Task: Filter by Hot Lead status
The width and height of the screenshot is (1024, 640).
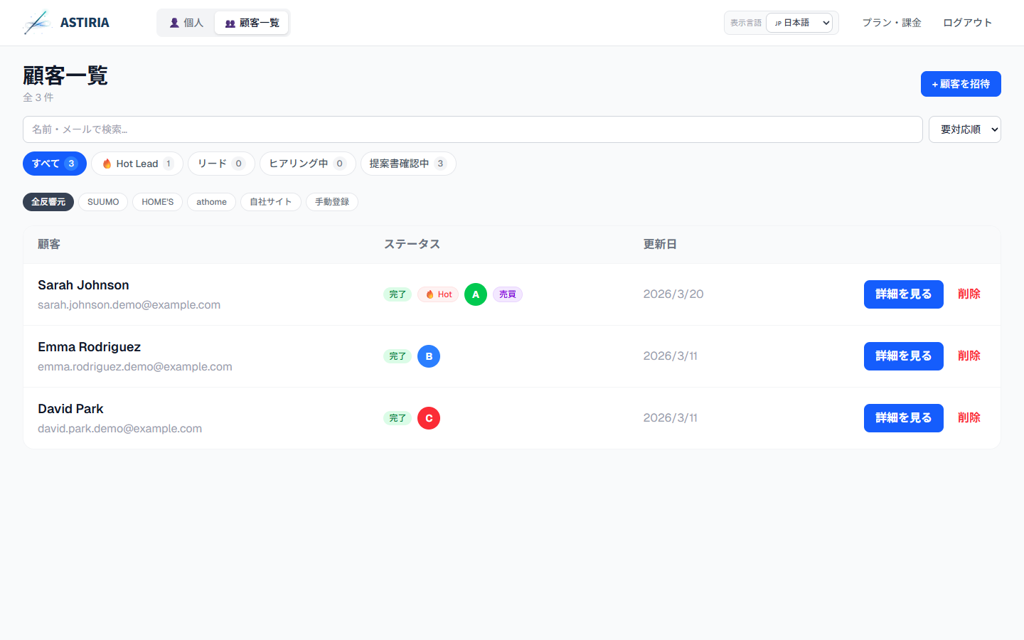Action: point(137,164)
